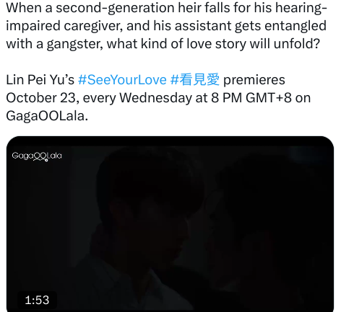Click the word "hearing-" ending the first line
This screenshot has height=312, width=341.
(x=301, y=8)
